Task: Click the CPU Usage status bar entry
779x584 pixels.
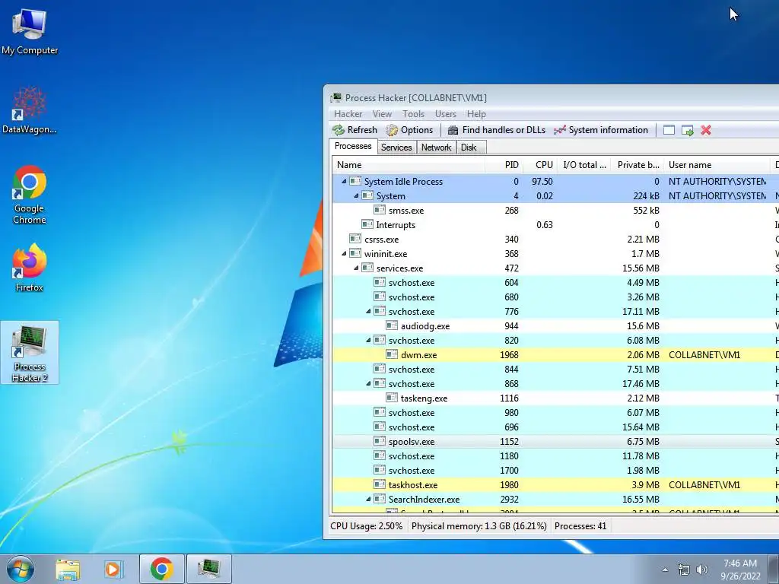Action: click(x=366, y=526)
